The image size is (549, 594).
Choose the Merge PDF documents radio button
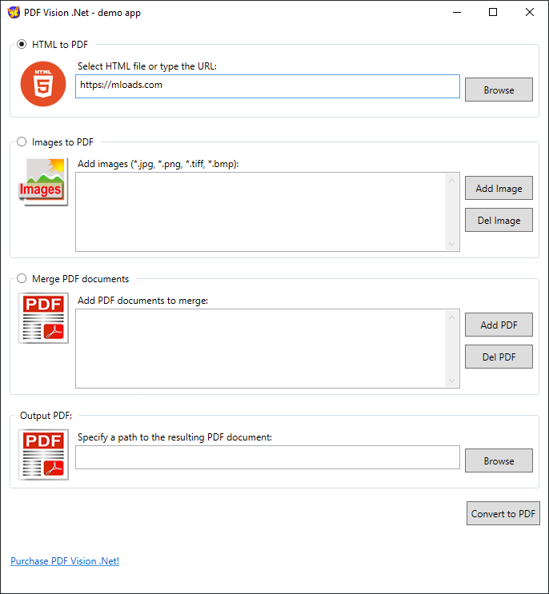(x=22, y=279)
